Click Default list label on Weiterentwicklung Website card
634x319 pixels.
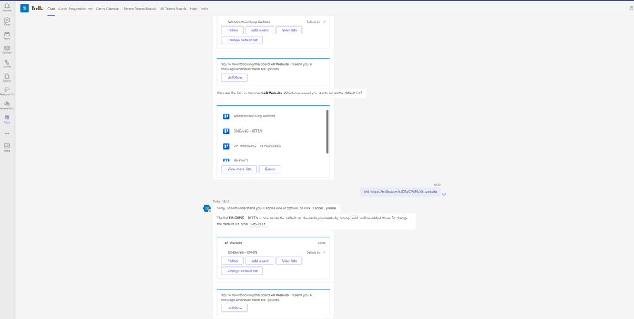click(314, 22)
